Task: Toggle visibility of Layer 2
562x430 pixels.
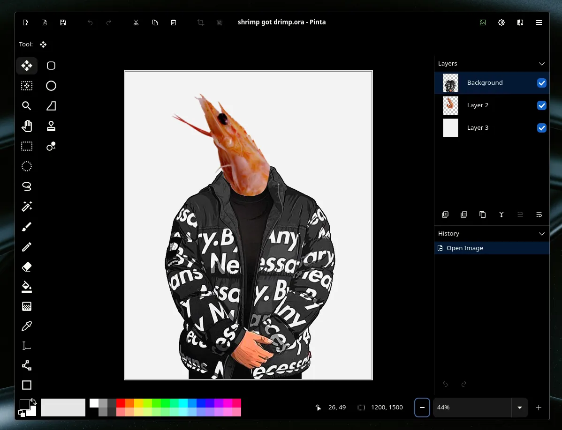Action: pyautogui.click(x=541, y=105)
